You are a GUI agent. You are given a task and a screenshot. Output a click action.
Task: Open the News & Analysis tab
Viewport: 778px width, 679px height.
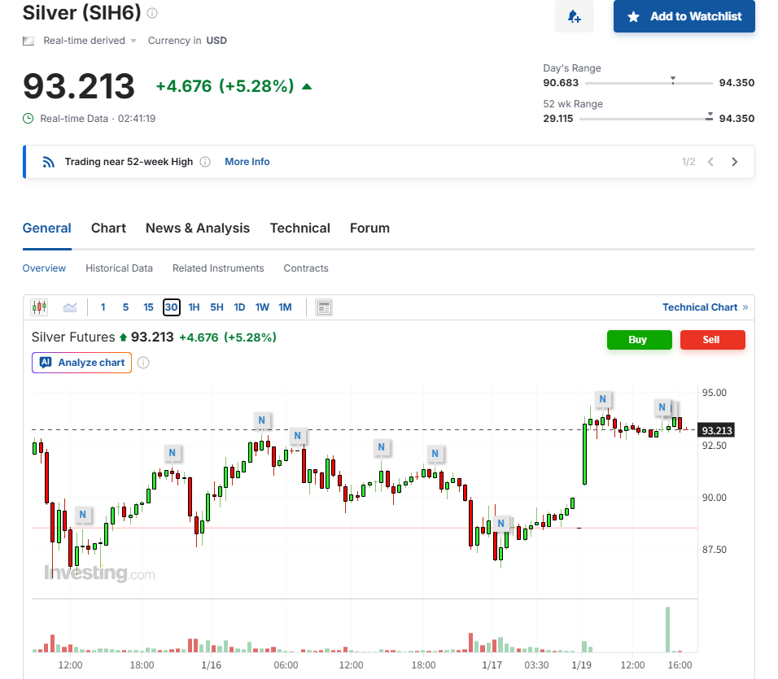pos(198,229)
